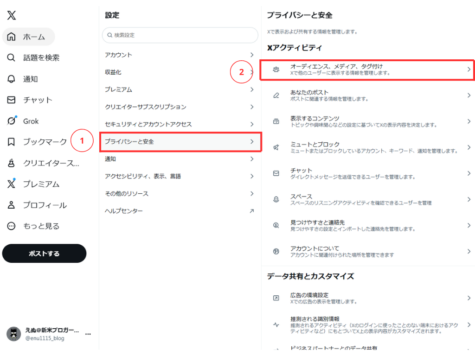The image size is (475, 356).
Task: Select アクセシビリティ、表示、言語 menu item
Action: pyautogui.click(x=180, y=176)
